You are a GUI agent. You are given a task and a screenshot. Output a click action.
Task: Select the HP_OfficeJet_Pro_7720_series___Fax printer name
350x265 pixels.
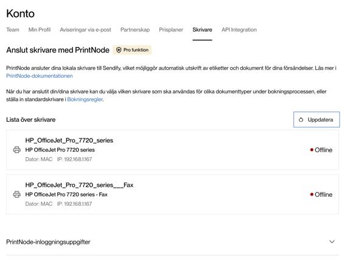[x=79, y=185]
